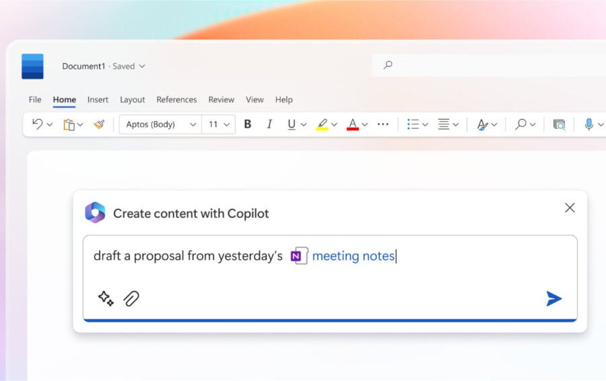Click the paperclip attach file icon
Screen dimensions: 606x381
coord(131,298)
